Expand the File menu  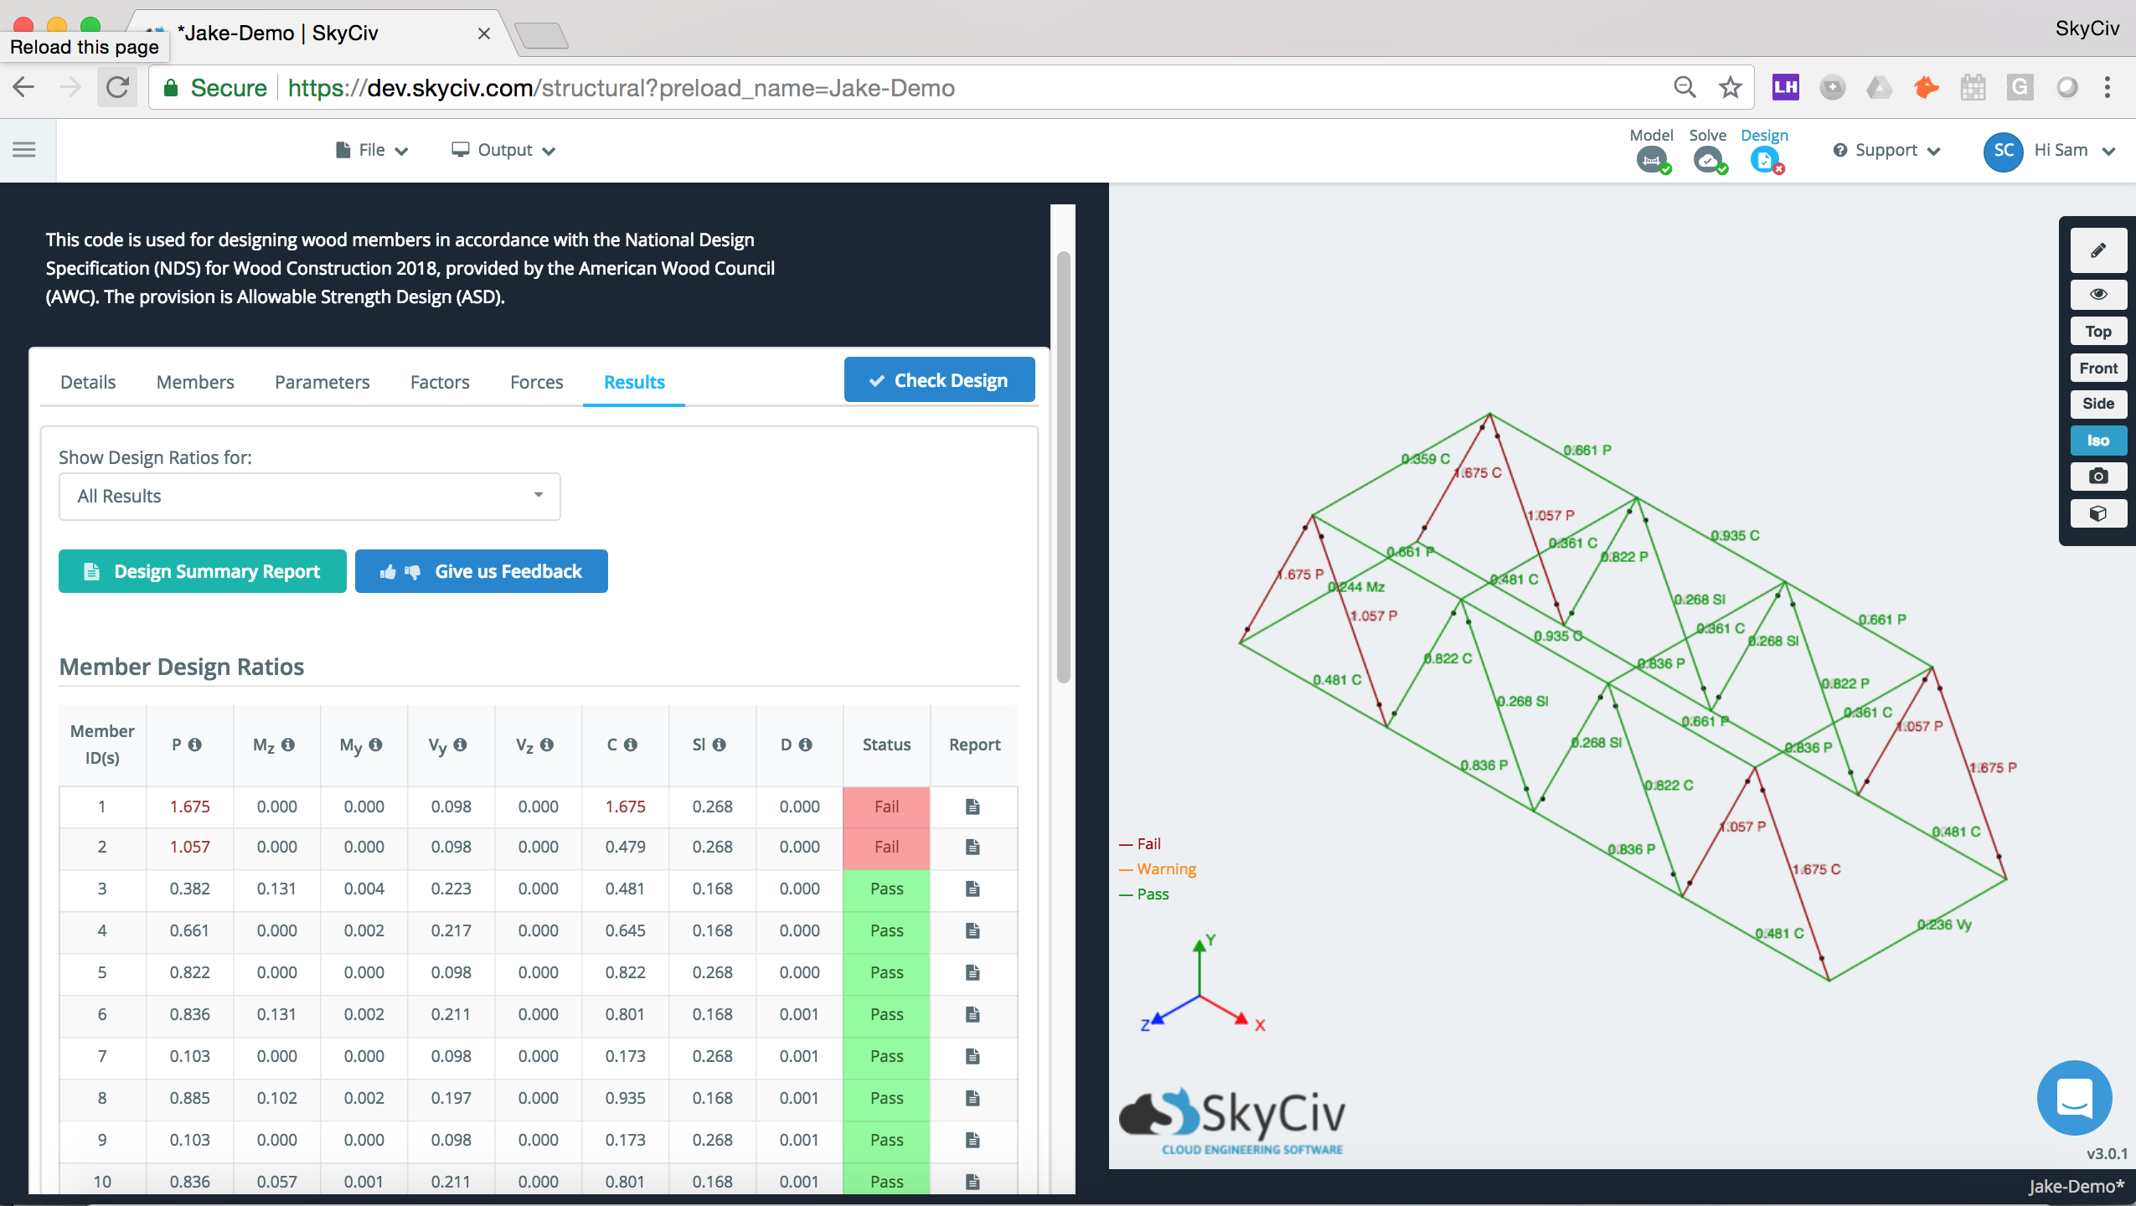pos(373,148)
